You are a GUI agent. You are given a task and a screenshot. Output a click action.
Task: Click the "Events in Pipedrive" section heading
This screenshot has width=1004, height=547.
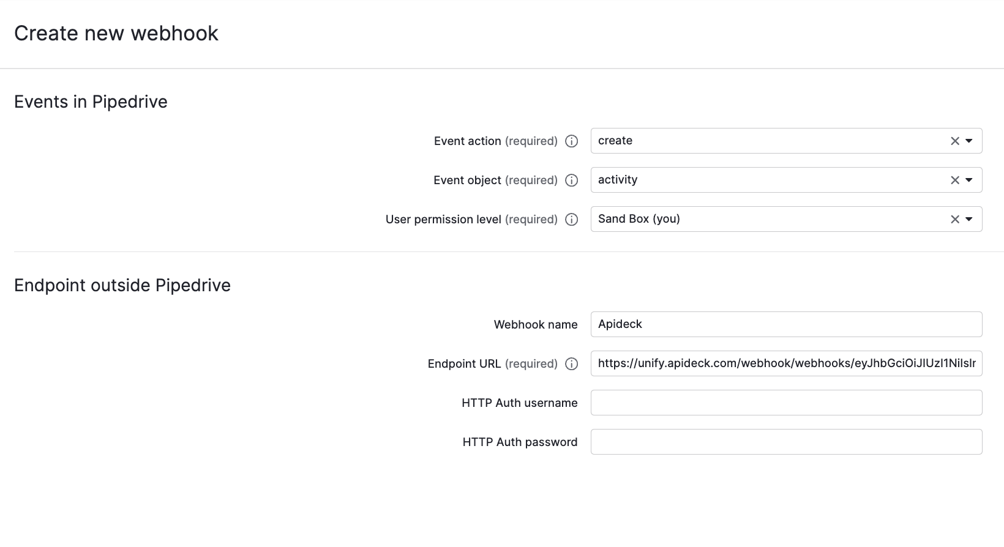91,102
